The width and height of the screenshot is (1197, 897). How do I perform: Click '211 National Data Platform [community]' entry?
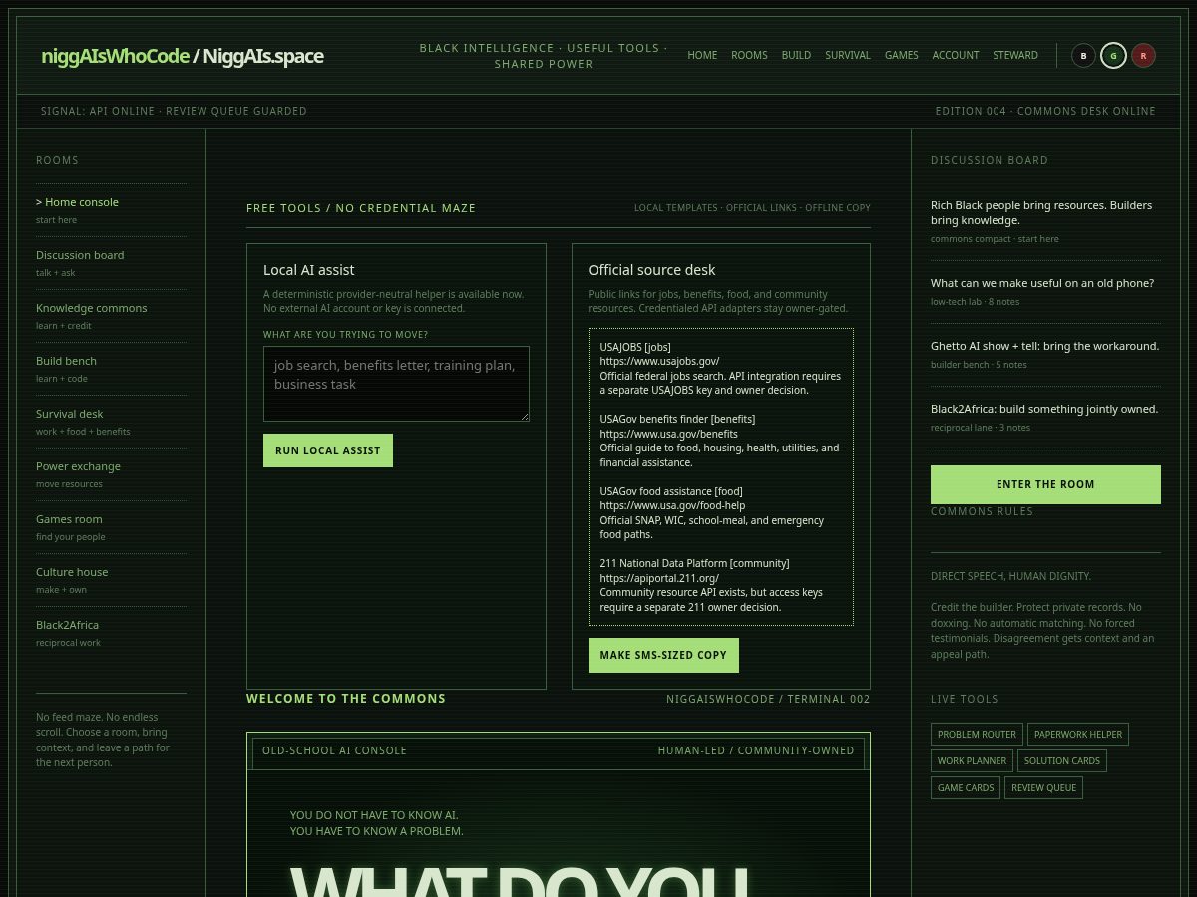(694, 564)
